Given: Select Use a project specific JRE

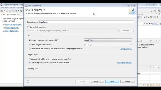Looking at the screenshot, I should point(30,45).
